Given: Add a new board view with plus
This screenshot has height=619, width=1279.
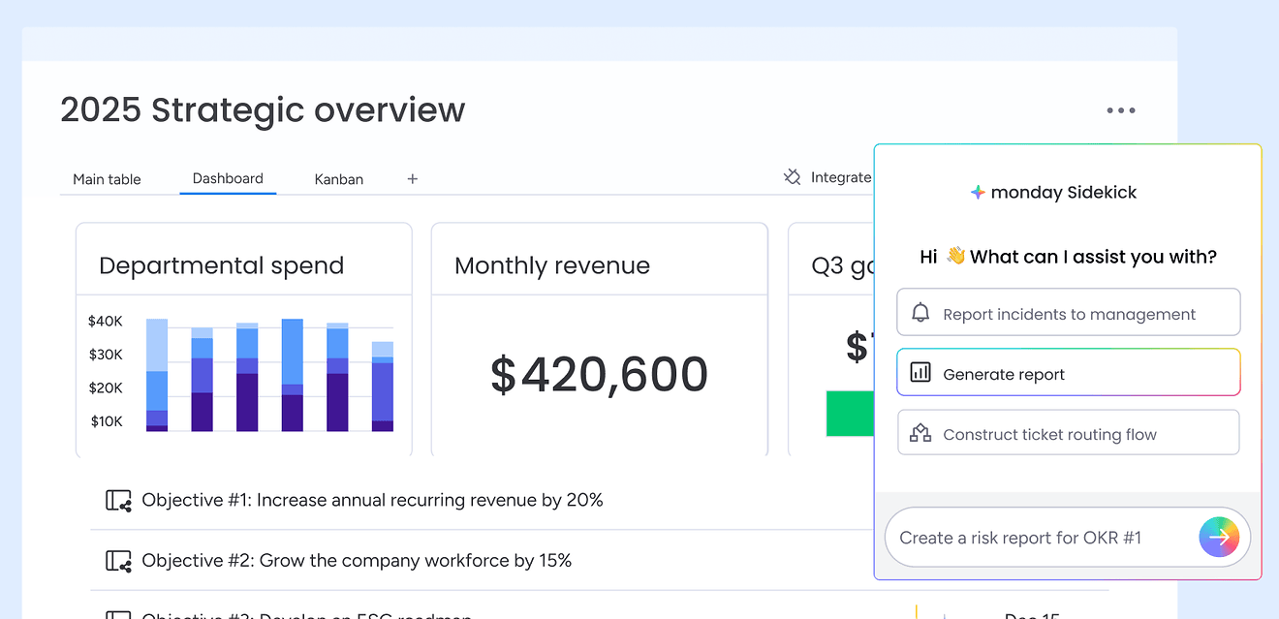Looking at the screenshot, I should pos(412,178).
